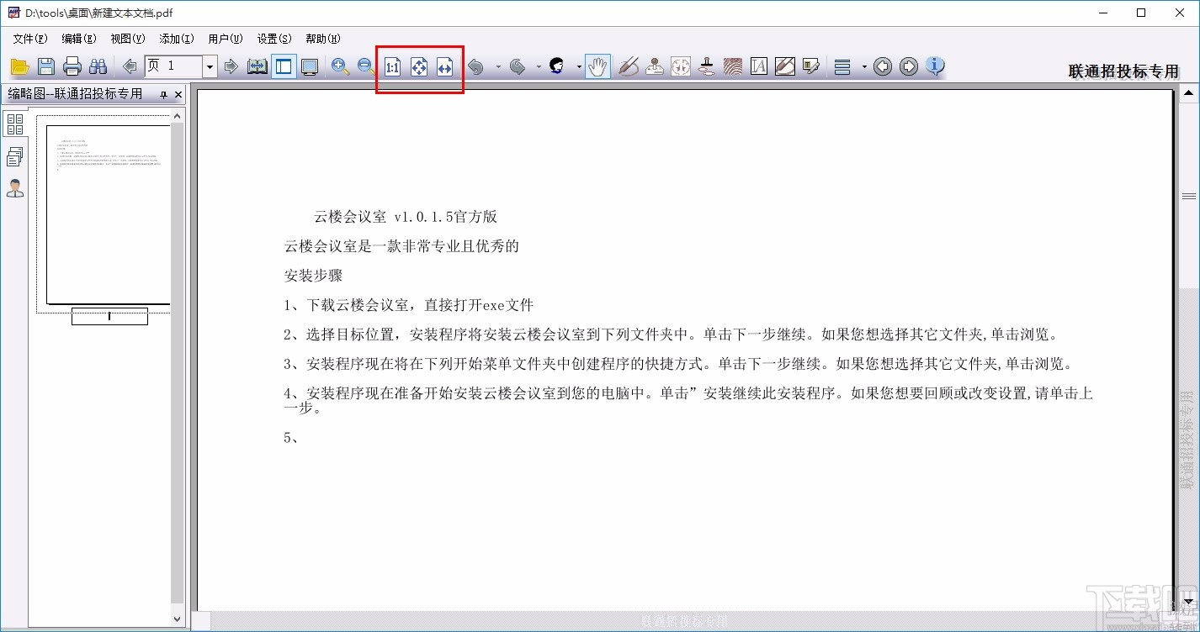Click the line '1、下载云楼会议室,直接打开exe文件'
Viewport: 1200px width, 632px height.
[x=409, y=305]
